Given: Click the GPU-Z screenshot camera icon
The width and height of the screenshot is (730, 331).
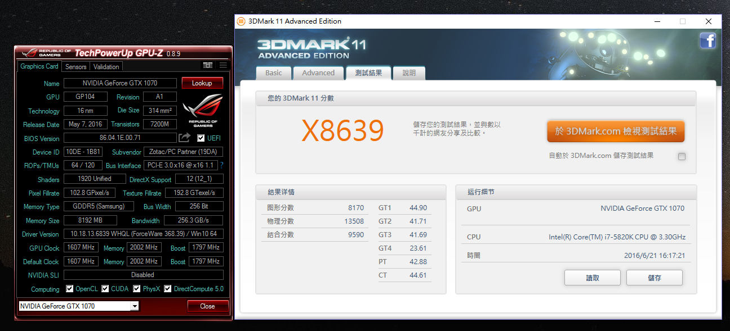Looking at the screenshot, I should (x=208, y=66).
